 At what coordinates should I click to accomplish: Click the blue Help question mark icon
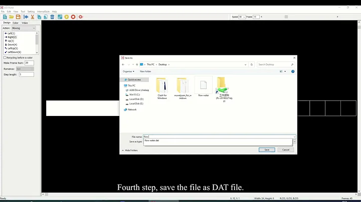pyautogui.click(x=293, y=71)
